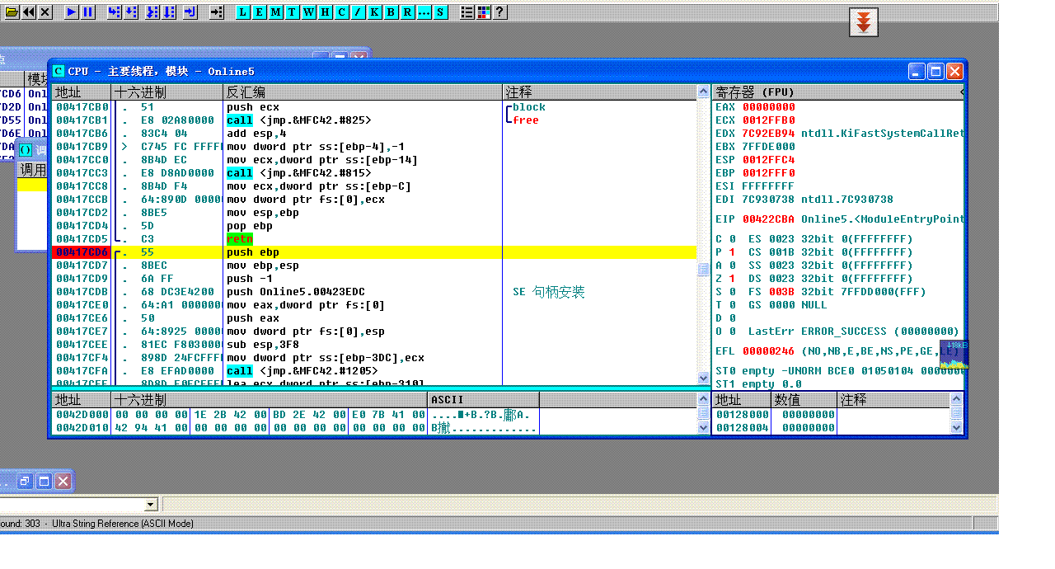The image size is (1055, 569).
Task: Open the Windows list with W
Action: (x=308, y=12)
